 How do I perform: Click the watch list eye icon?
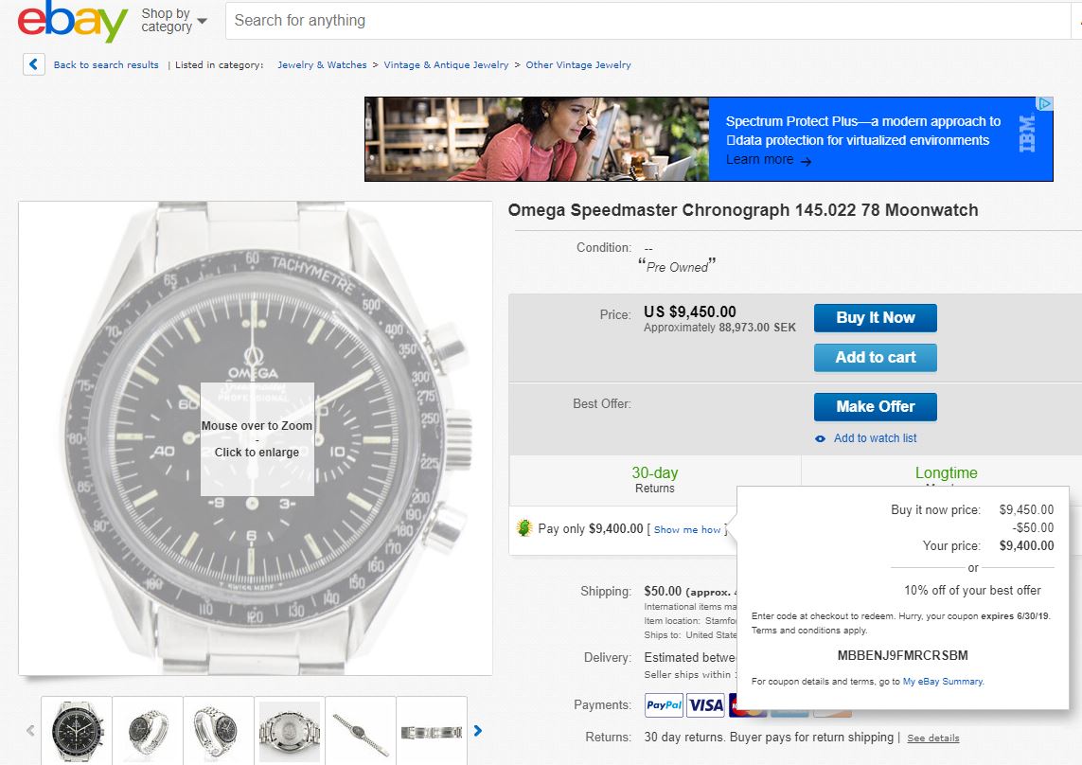[x=820, y=438]
